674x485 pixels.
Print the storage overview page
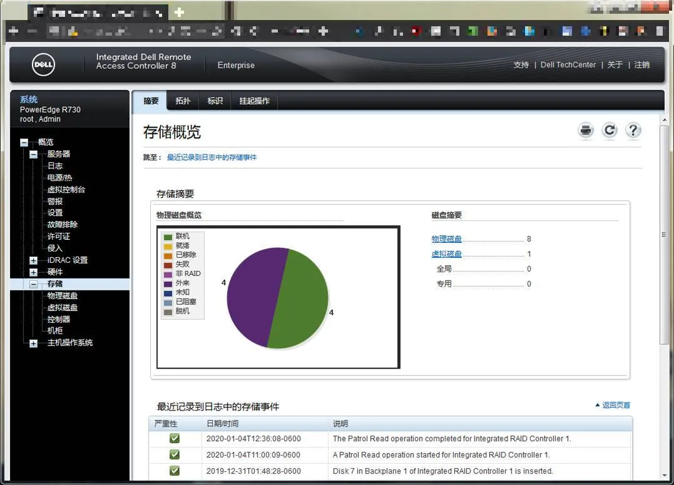[586, 130]
